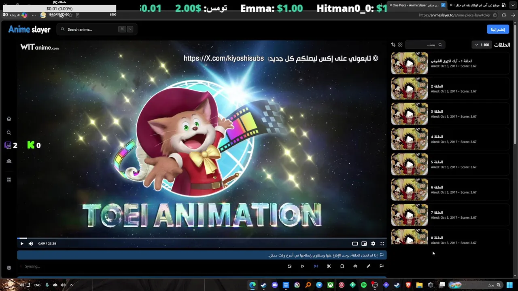Report the episode with the flag icon
The height and width of the screenshot is (291, 518).
pos(381,266)
